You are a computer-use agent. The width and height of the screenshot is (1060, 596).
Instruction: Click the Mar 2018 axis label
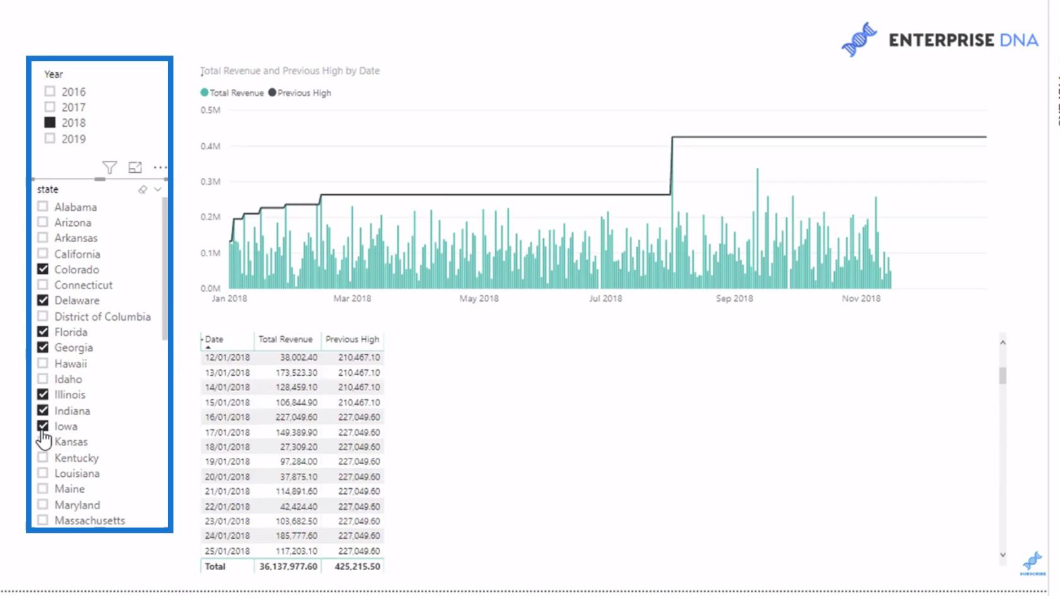point(352,298)
